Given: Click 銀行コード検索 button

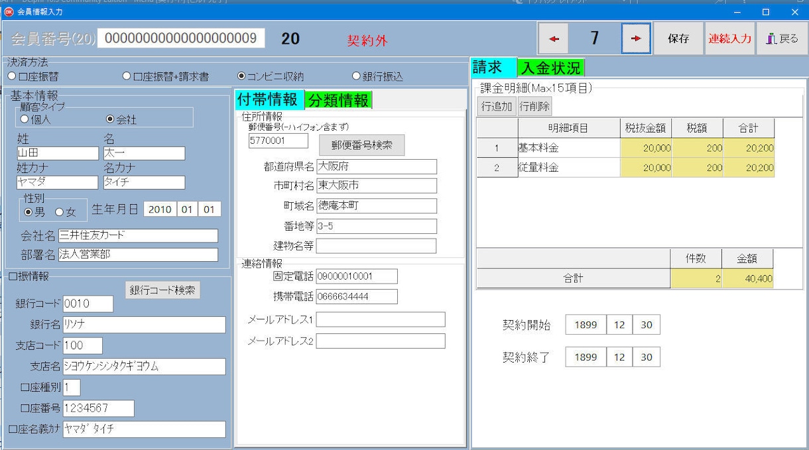Looking at the screenshot, I should coord(162,290).
